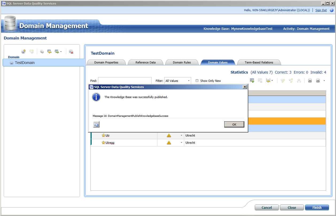This screenshot has height=216, width=336.
Task: Open the Reference Data tab
Action: (145, 62)
